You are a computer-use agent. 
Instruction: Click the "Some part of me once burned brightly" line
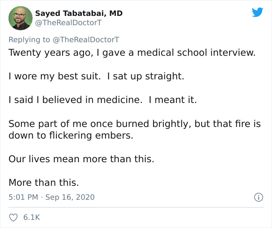[134, 124]
